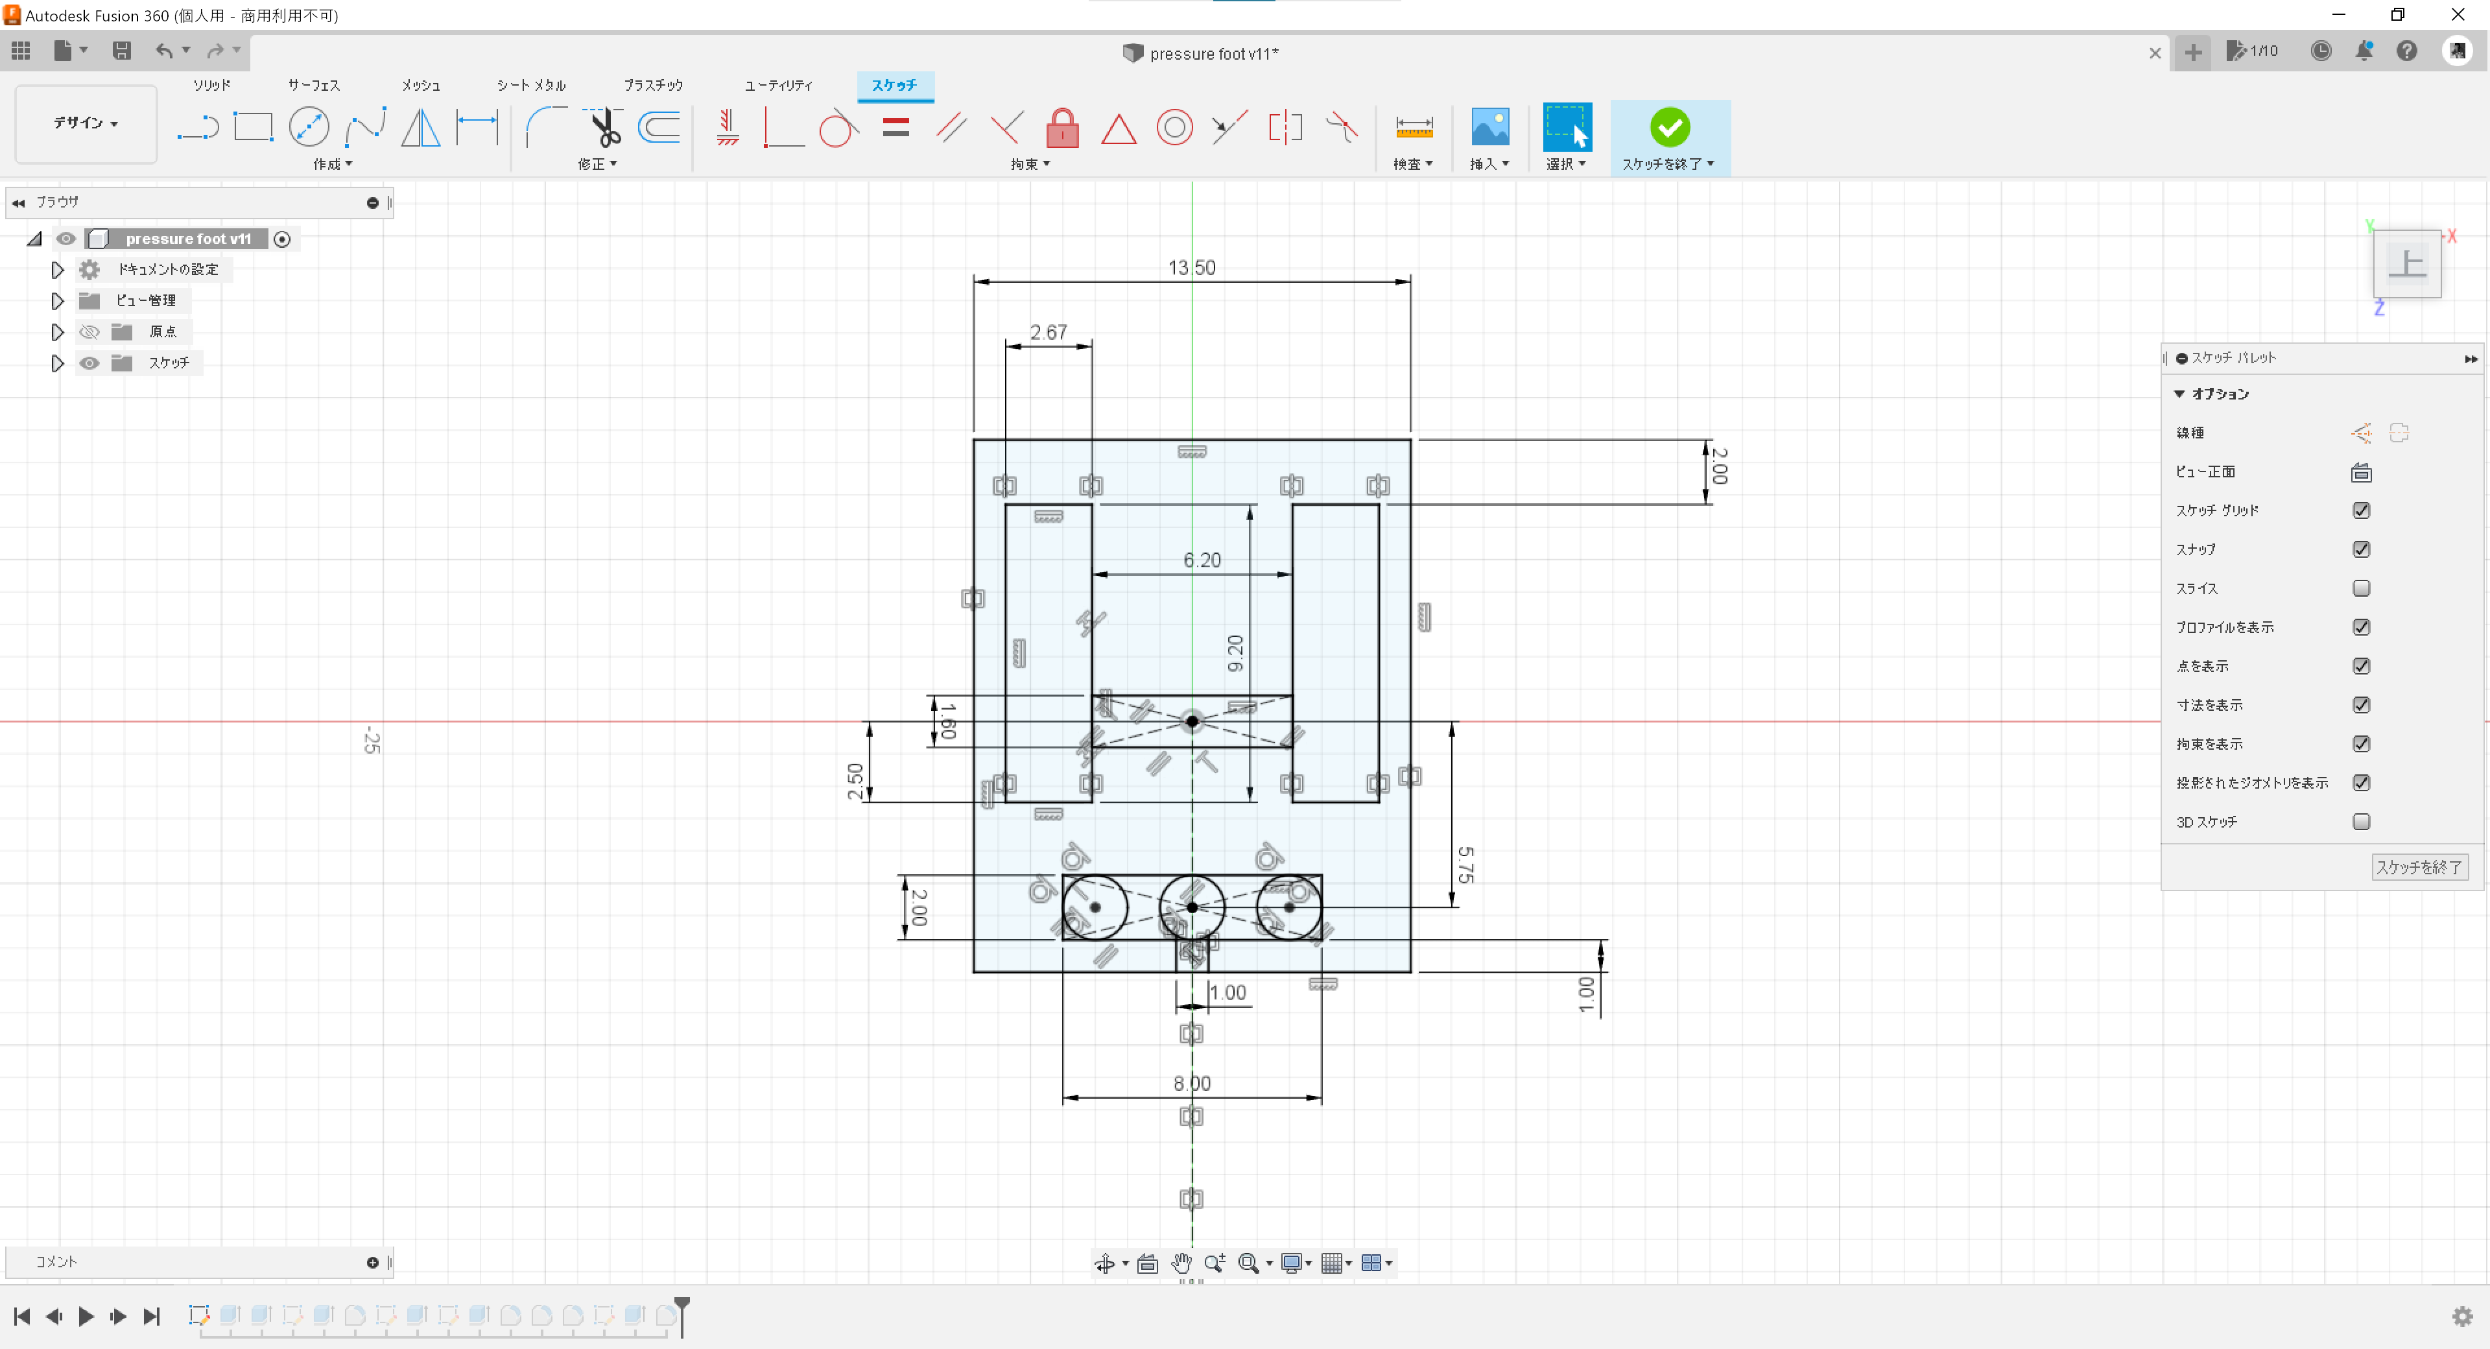The image size is (2490, 1349).
Task: Select the Sketch Dimension tool
Action: [477, 126]
